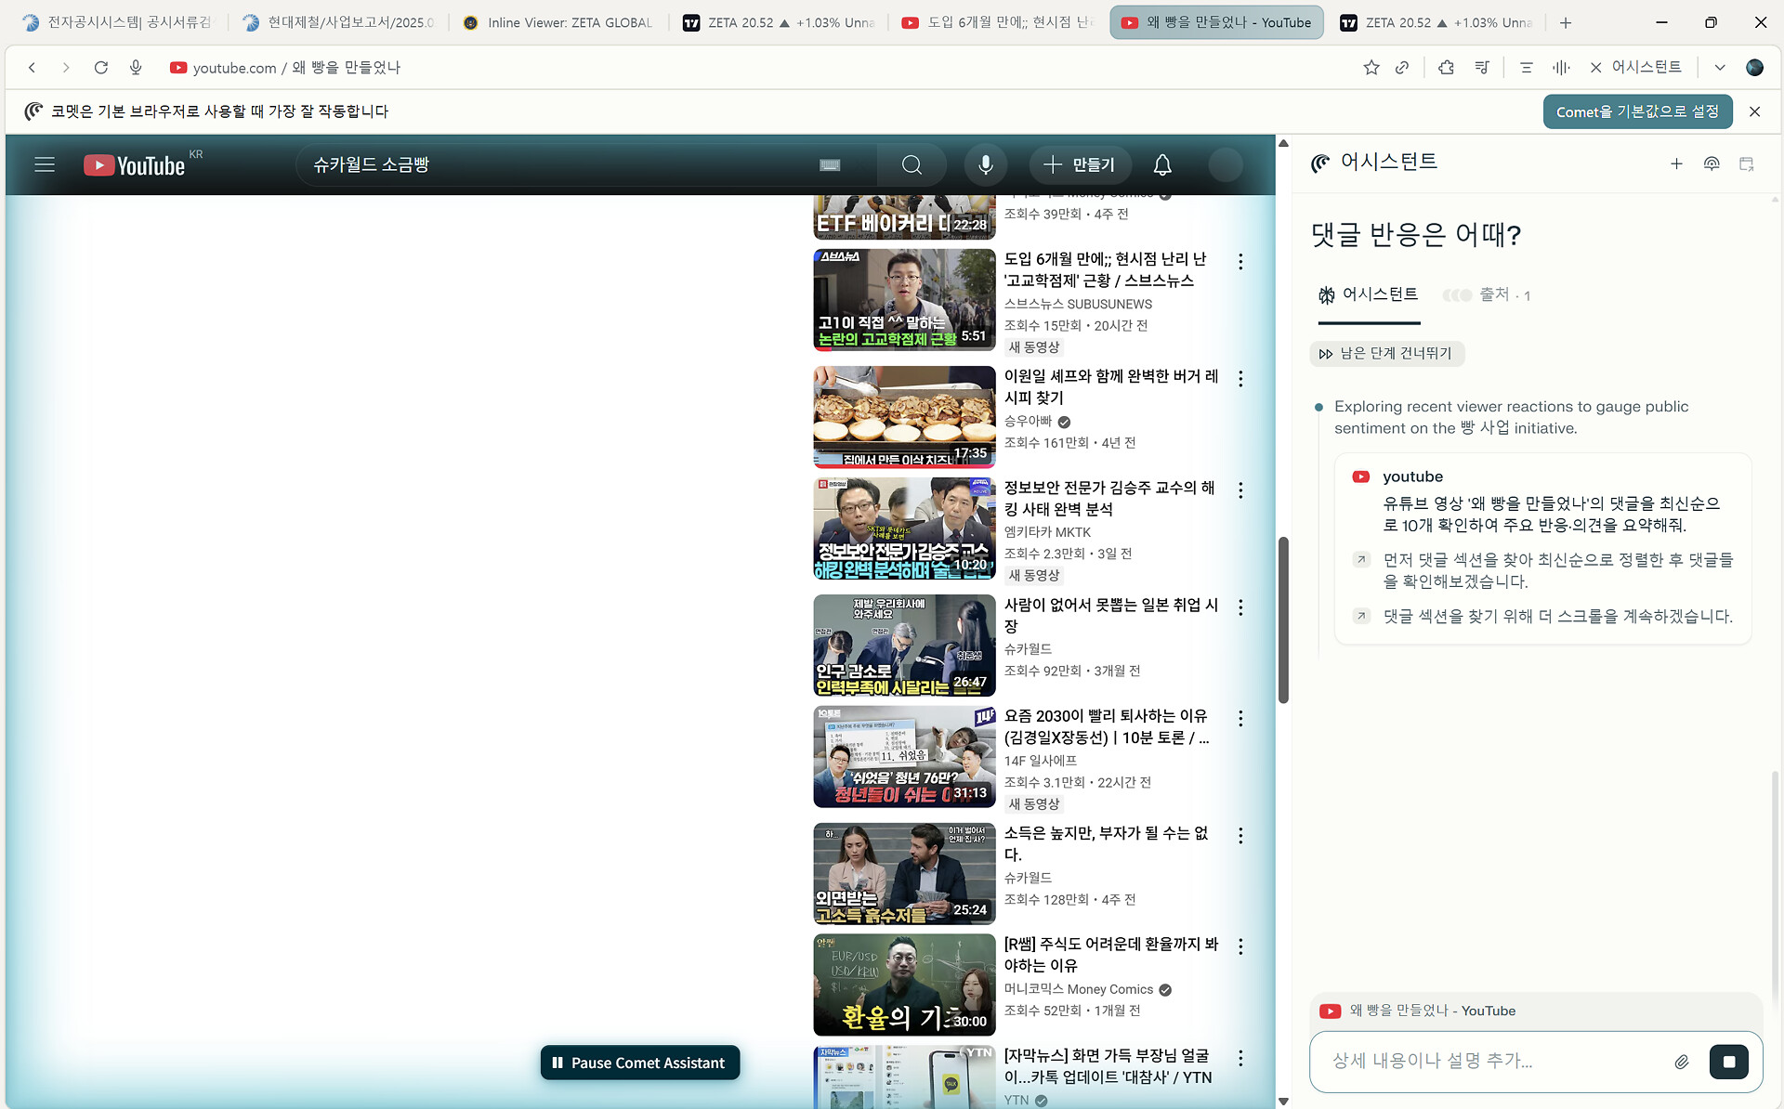Open YouTube notifications bell
Viewport: 1784px width, 1109px height.
click(x=1161, y=165)
